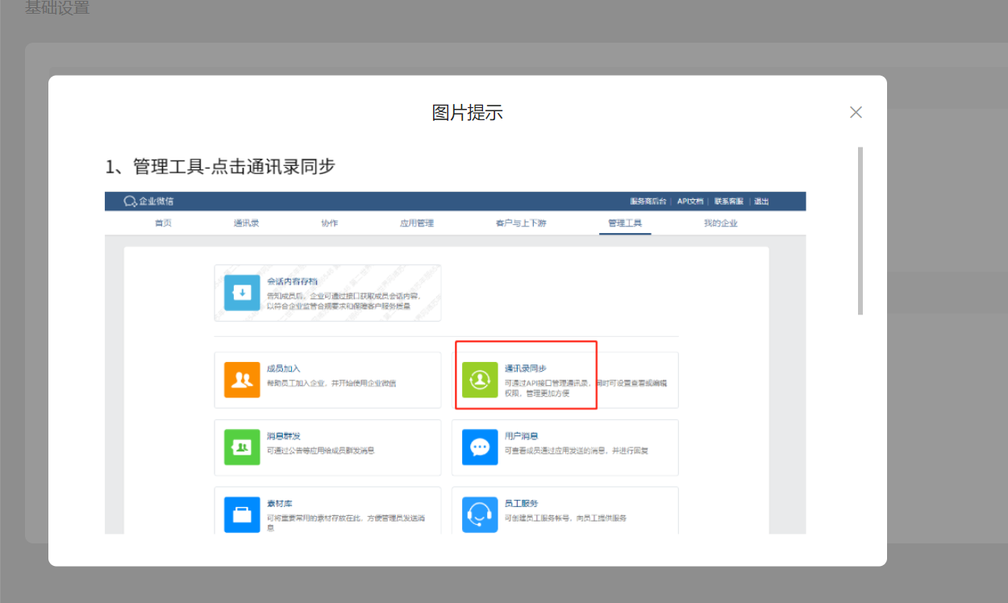The height and width of the screenshot is (603, 1008).
Task: Open the green 通讯录同步 icon
Action: point(480,380)
